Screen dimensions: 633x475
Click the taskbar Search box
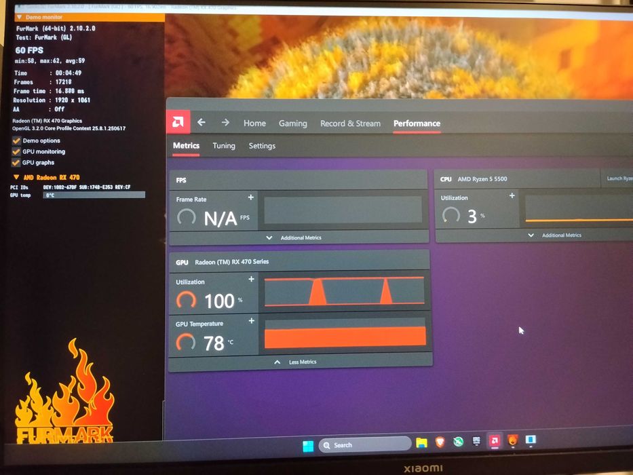point(365,444)
